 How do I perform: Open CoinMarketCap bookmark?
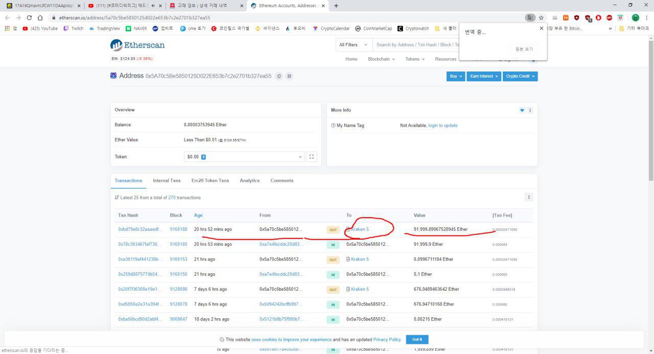point(373,29)
